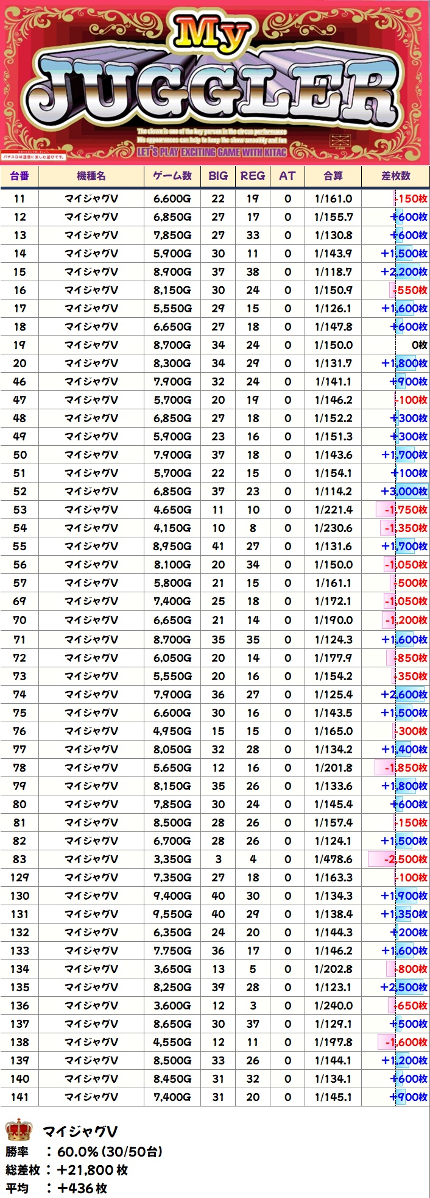430x1198 pixels.
Task: Select the 合算 column header
Action: (x=333, y=176)
